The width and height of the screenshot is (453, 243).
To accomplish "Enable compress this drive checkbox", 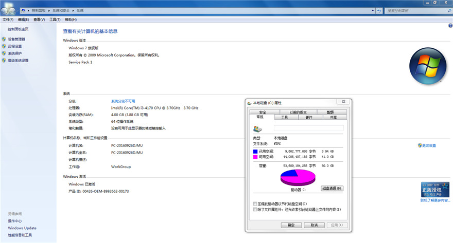I will 255,203.
